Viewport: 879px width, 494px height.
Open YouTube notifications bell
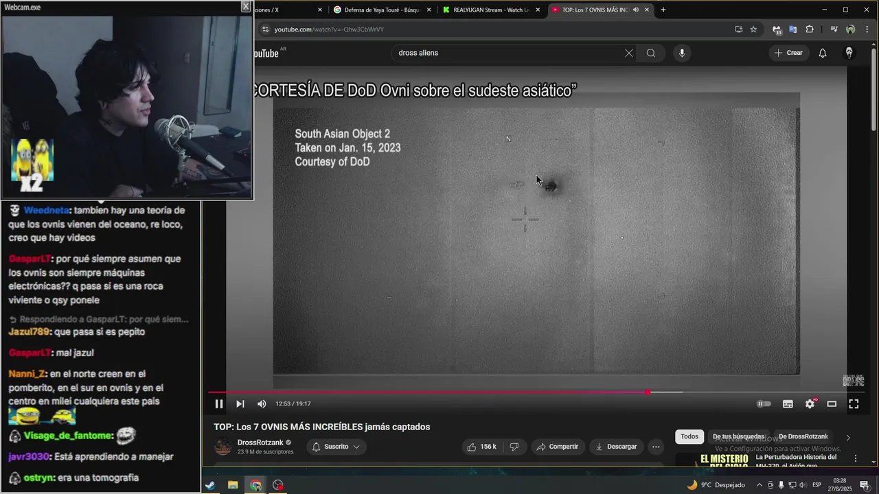(x=823, y=53)
